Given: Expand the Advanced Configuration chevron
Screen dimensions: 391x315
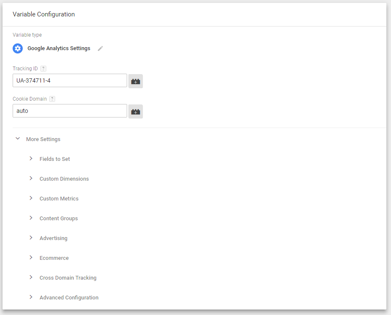Looking at the screenshot, I should click(31, 297).
